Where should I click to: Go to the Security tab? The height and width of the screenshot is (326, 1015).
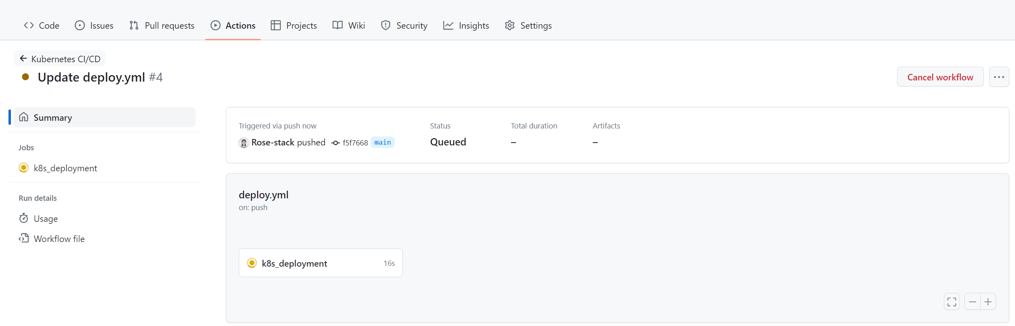[404, 25]
